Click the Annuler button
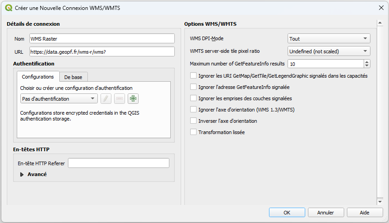Screen dimensions: 389x223 [x=326, y=213]
